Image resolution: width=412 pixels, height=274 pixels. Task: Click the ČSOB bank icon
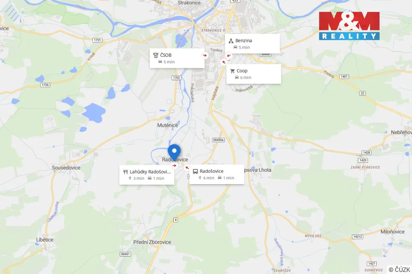[156, 55]
